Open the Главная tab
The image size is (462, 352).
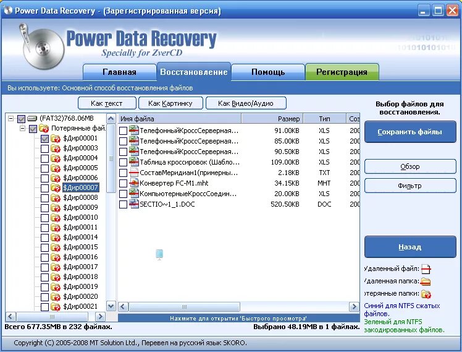(119, 72)
